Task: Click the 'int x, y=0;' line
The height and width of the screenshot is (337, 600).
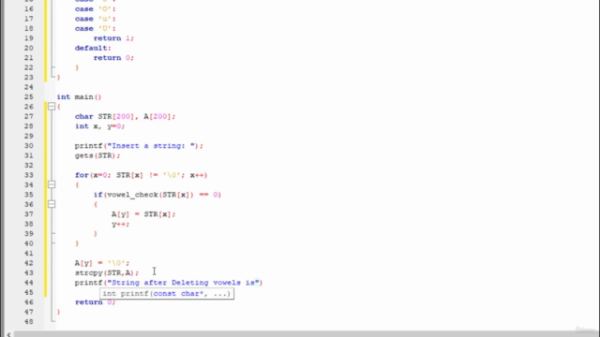Action: [100, 126]
